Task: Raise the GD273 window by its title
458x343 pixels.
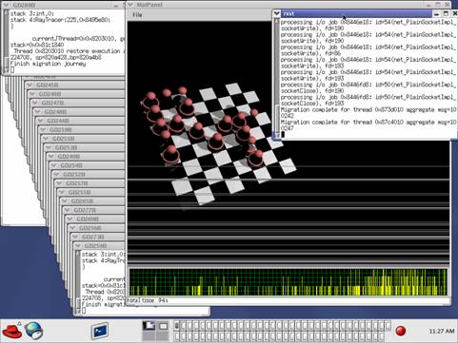Action: 93,237
